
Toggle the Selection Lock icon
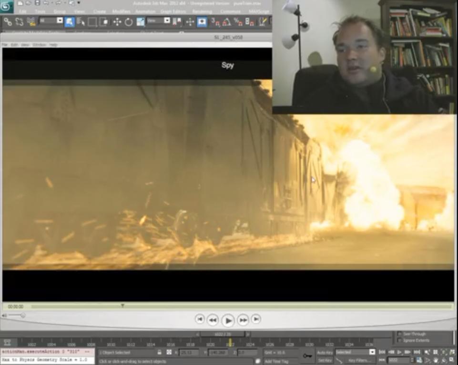pyautogui.click(x=160, y=352)
